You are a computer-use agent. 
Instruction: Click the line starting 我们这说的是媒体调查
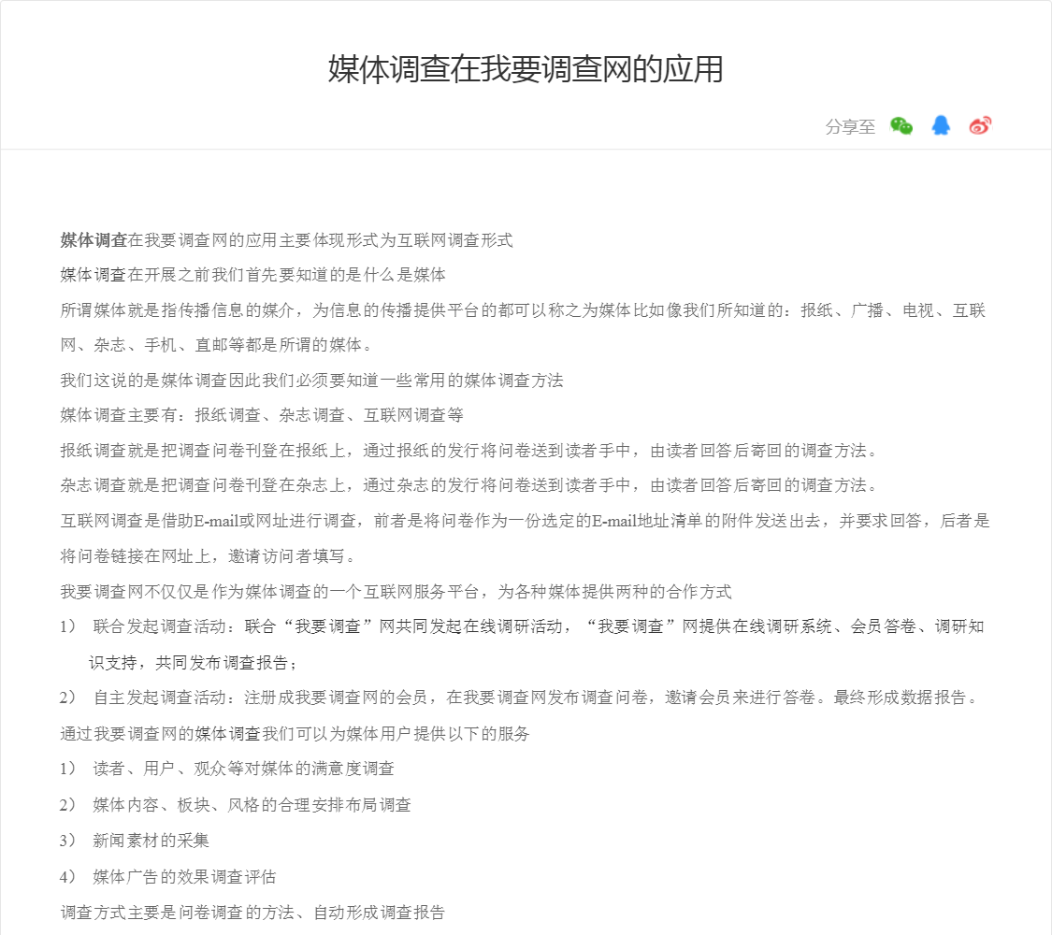[312, 381]
